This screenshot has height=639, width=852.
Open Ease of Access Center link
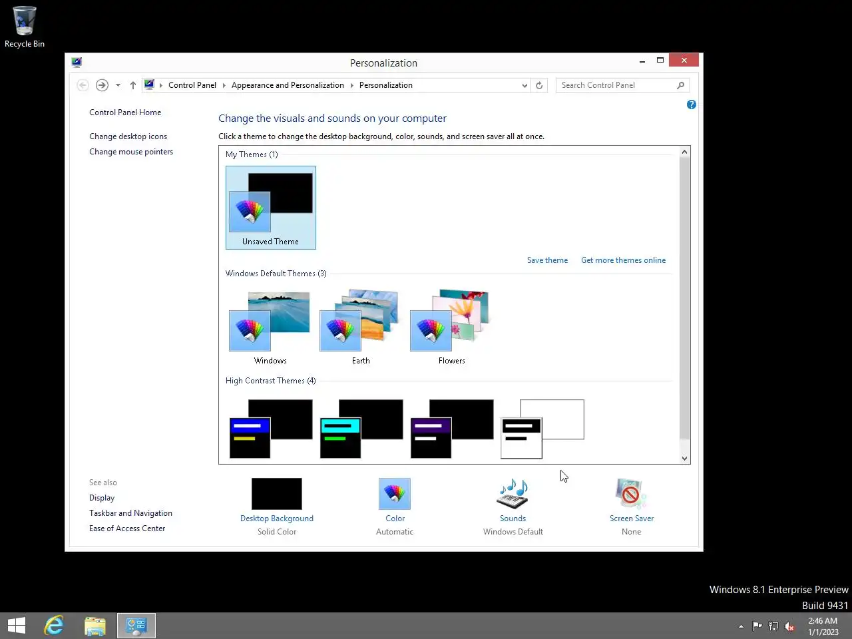127,529
